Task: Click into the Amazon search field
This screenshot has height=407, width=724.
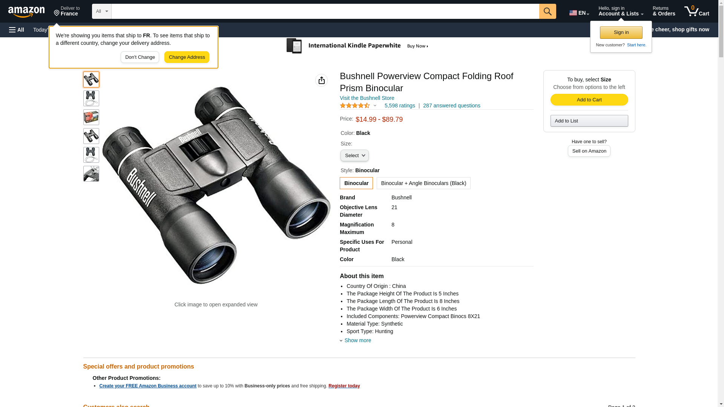Action: 325,11
